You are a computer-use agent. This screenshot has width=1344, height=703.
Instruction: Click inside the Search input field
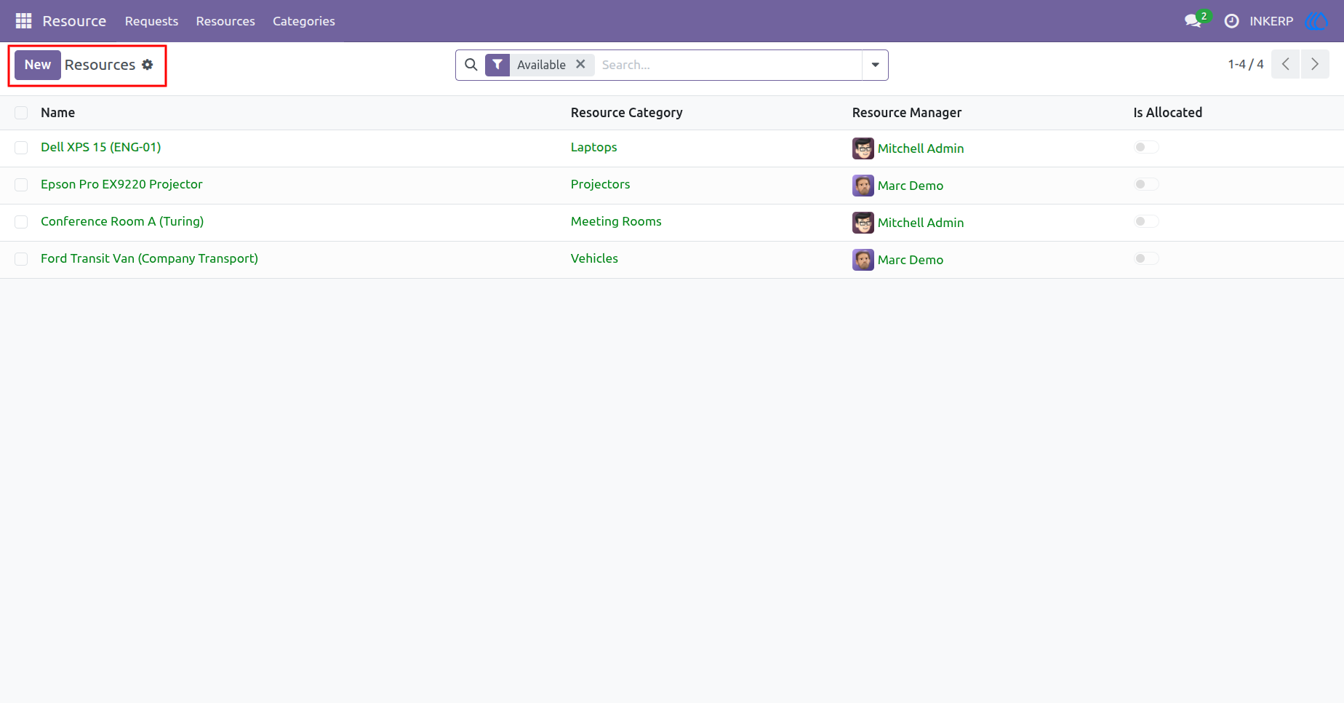click(729, 65)
